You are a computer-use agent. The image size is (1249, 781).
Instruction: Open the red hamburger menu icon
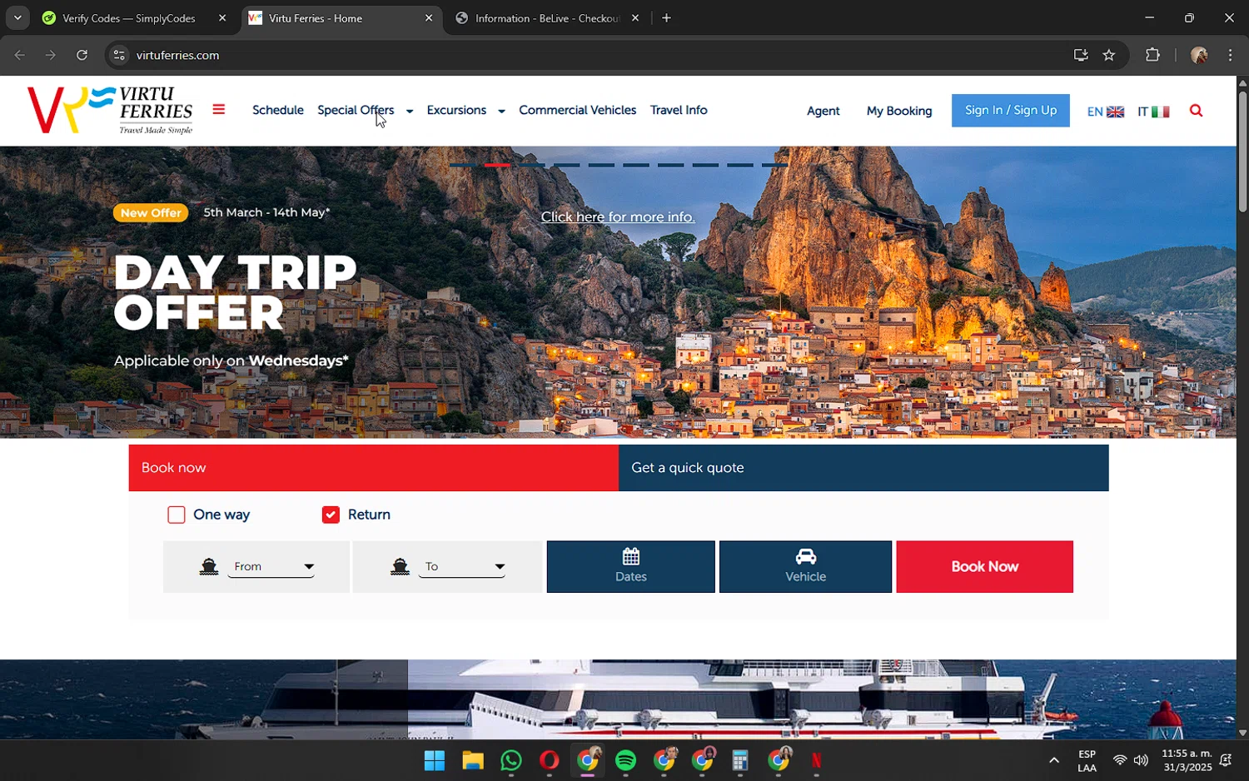[218, 109]
